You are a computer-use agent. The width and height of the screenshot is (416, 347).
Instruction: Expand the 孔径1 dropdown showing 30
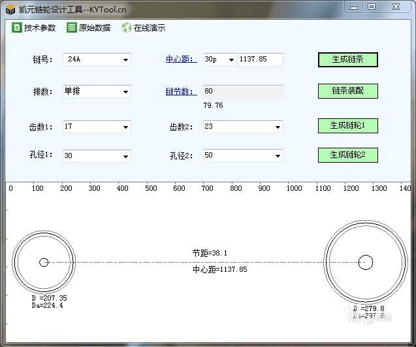(125, 156)
